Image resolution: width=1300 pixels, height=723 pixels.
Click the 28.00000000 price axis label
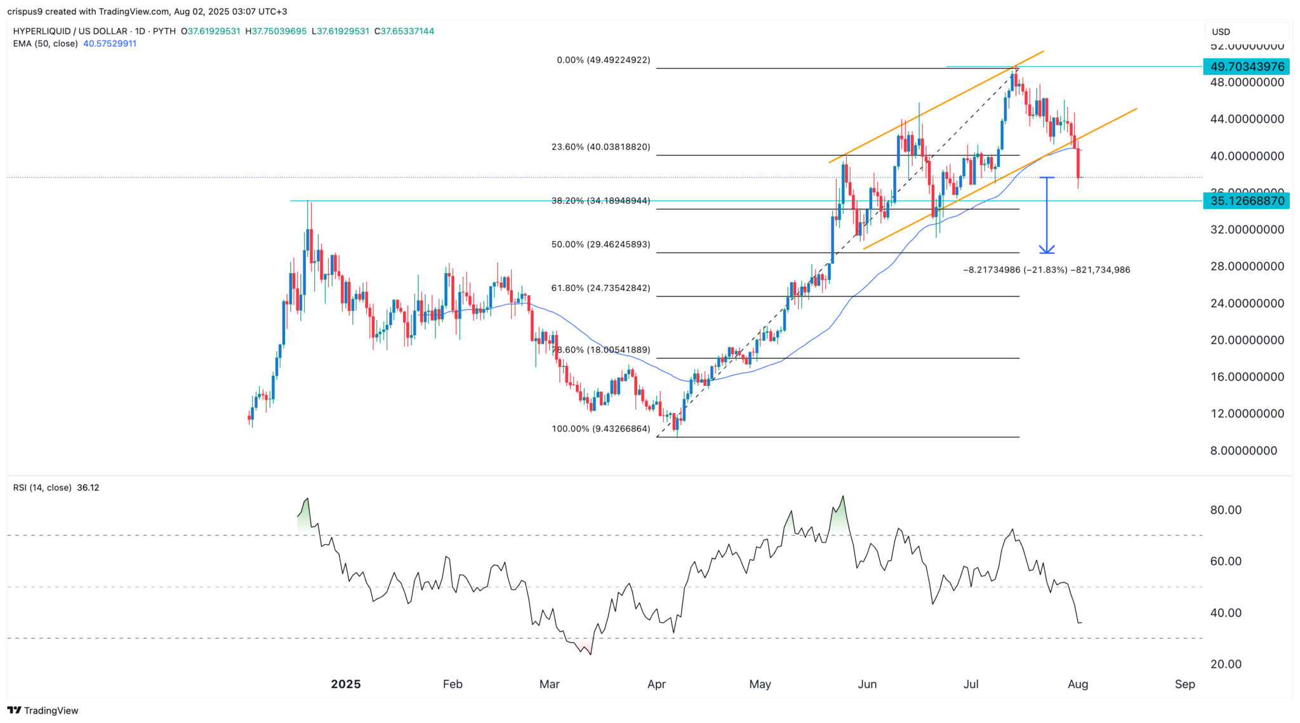tap(1247, 267)
